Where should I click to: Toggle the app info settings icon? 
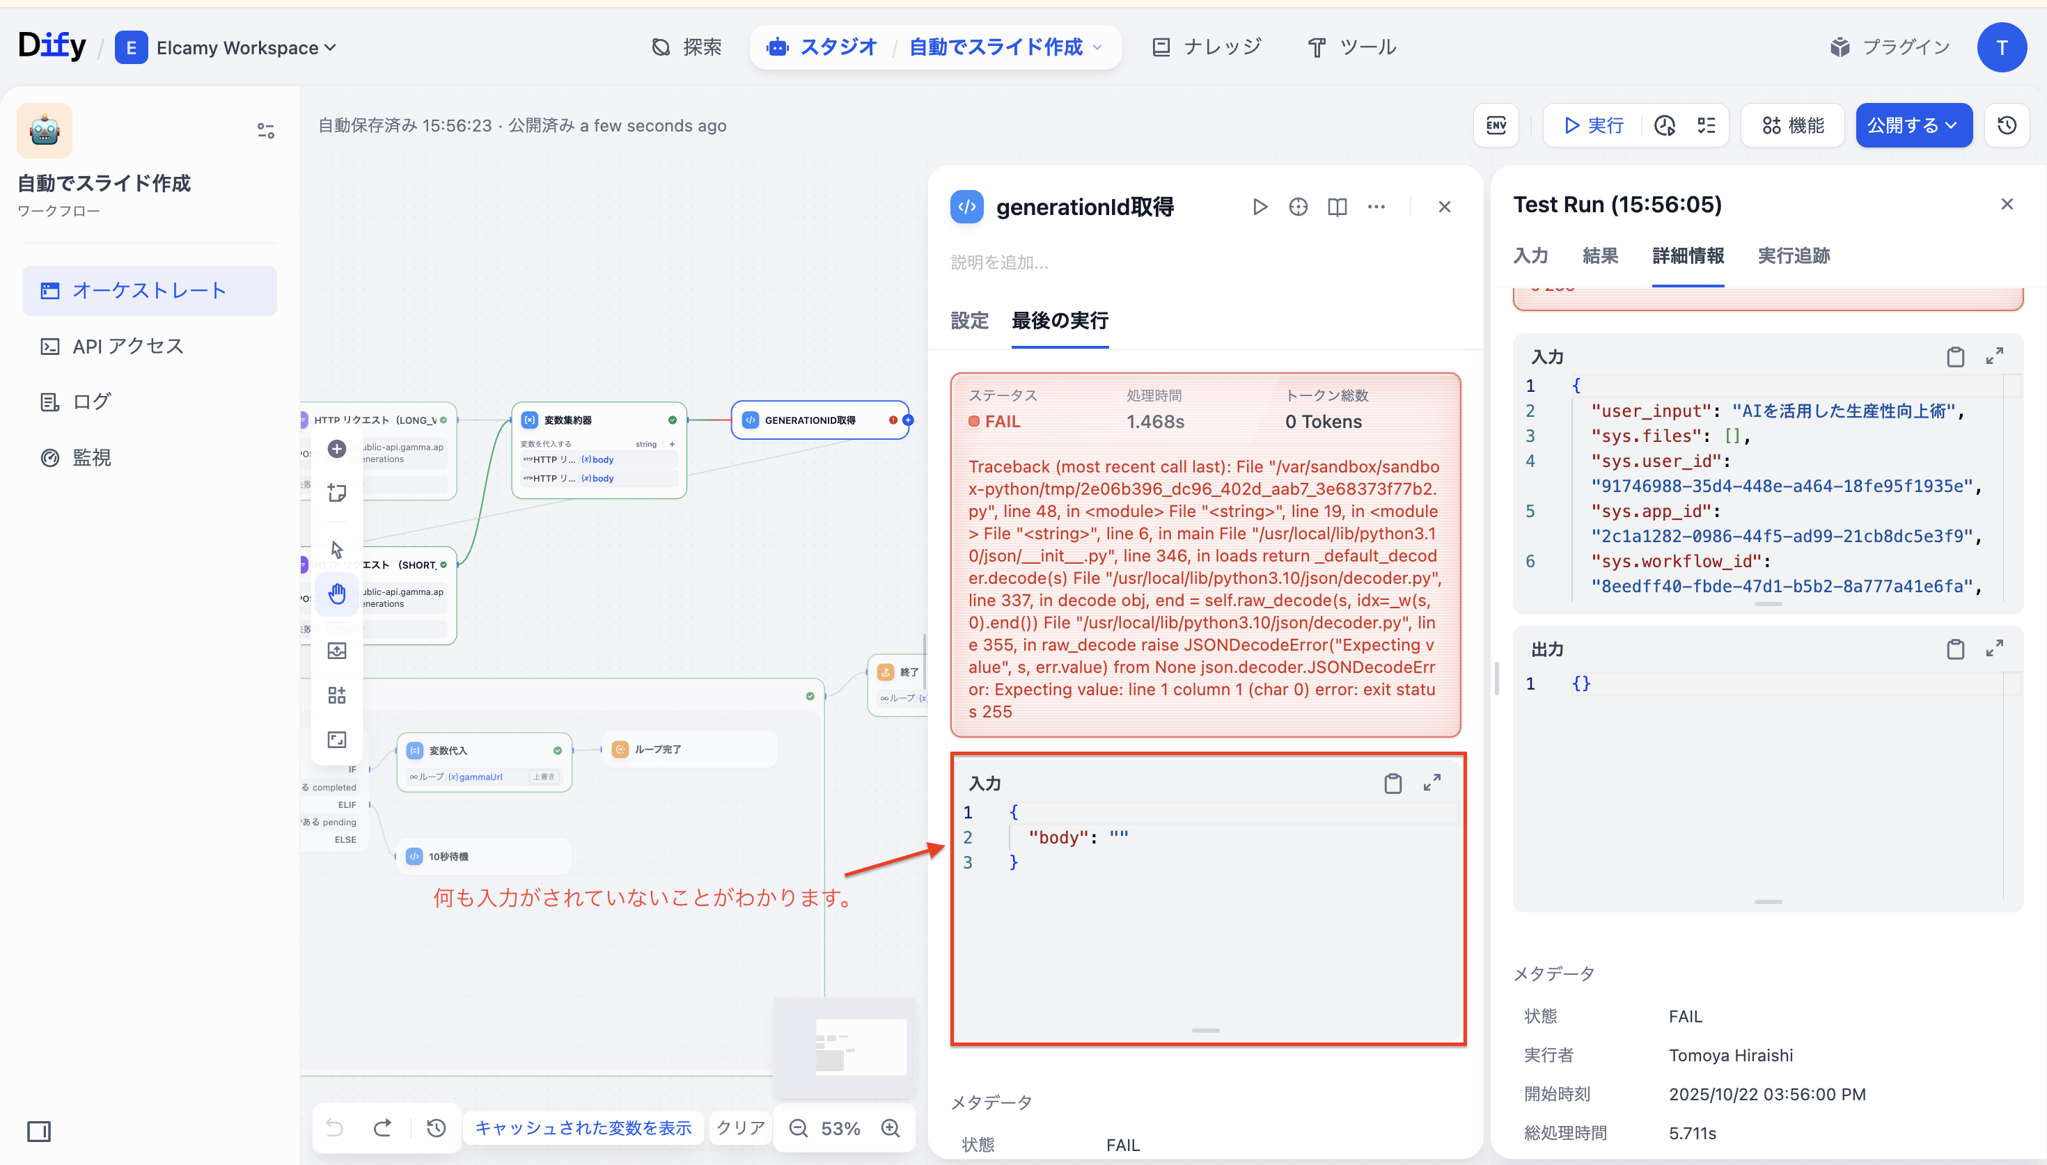pos(266,130)
